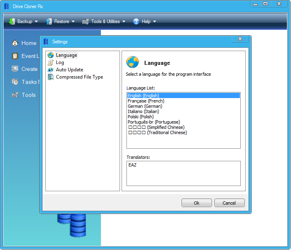
Task: Expand the Tools & Utilities dropdown arrow
Action: [124, 22]
